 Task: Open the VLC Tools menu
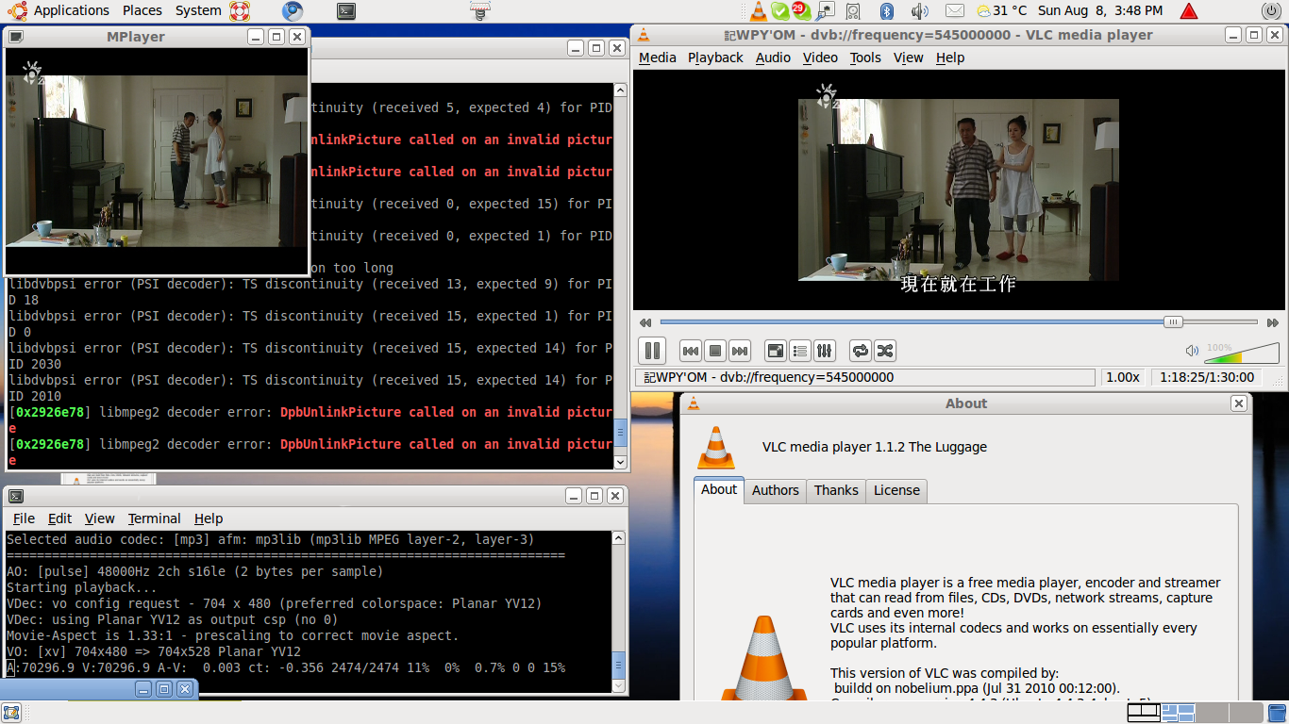(865, 58)
